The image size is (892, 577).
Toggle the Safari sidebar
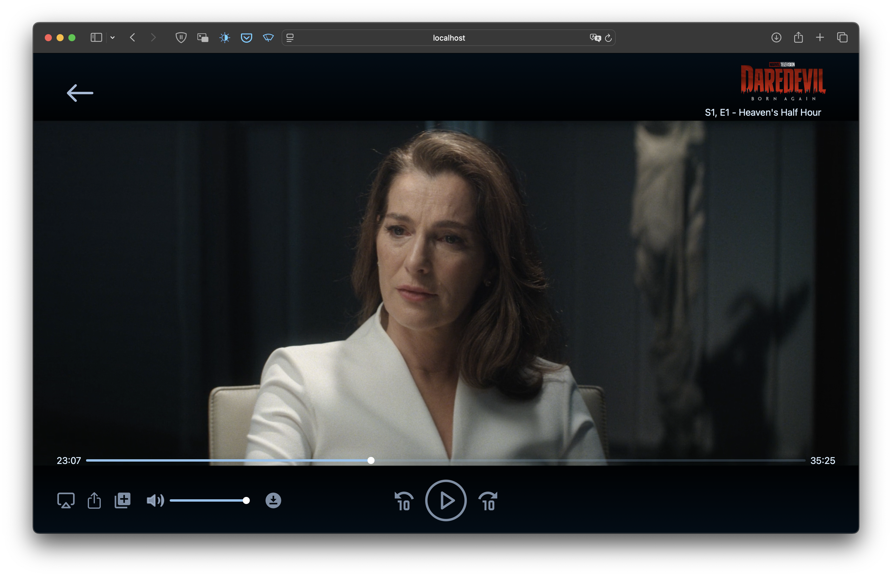(x=96, y=37)
